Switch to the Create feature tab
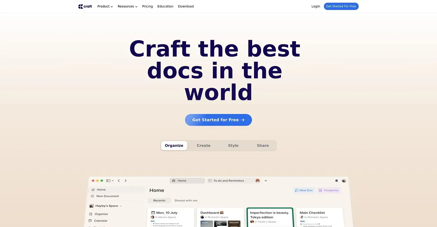Screen dimensions: 437x227 click(204, 146)
